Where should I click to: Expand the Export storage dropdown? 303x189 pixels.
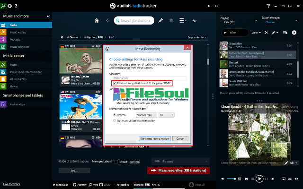(x=296, y=20)
